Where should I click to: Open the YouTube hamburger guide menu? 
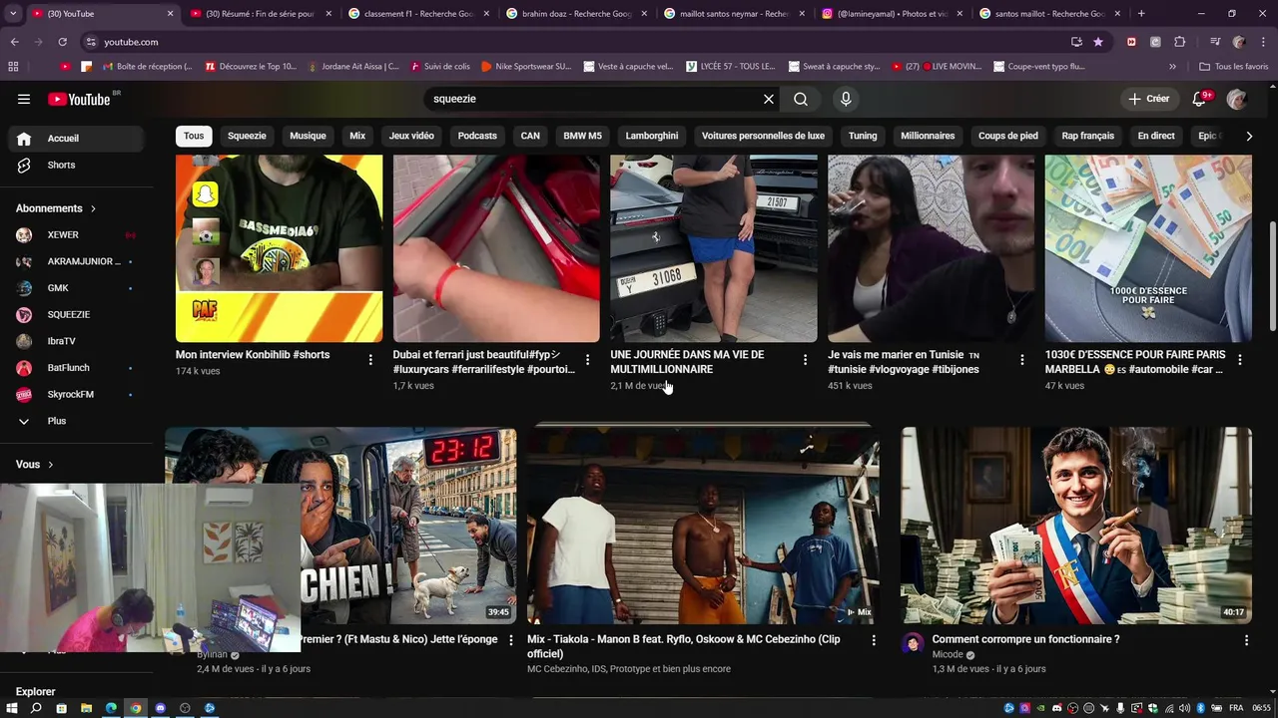click(x=24, y=99)
